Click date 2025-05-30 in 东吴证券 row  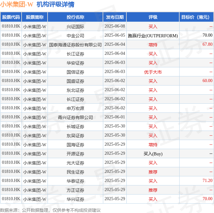115,135
